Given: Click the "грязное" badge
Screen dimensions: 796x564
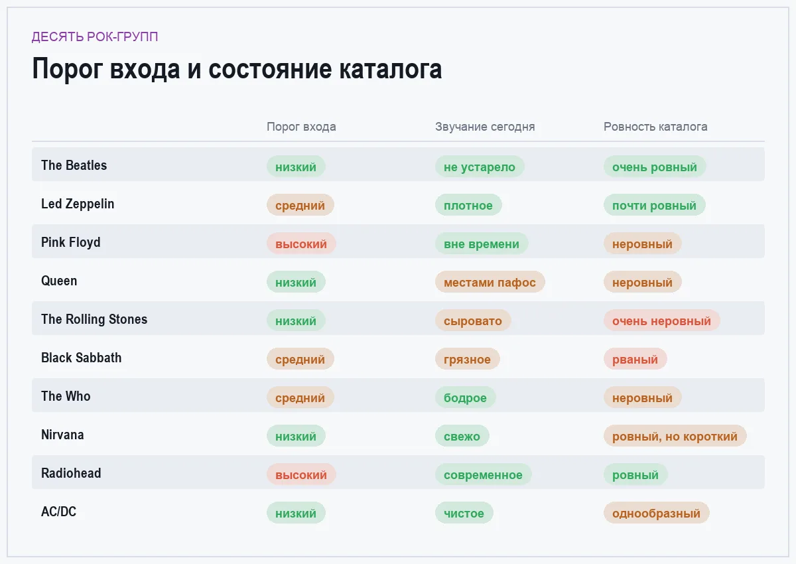Looking at the screenshot, I should tap(468, 359).
